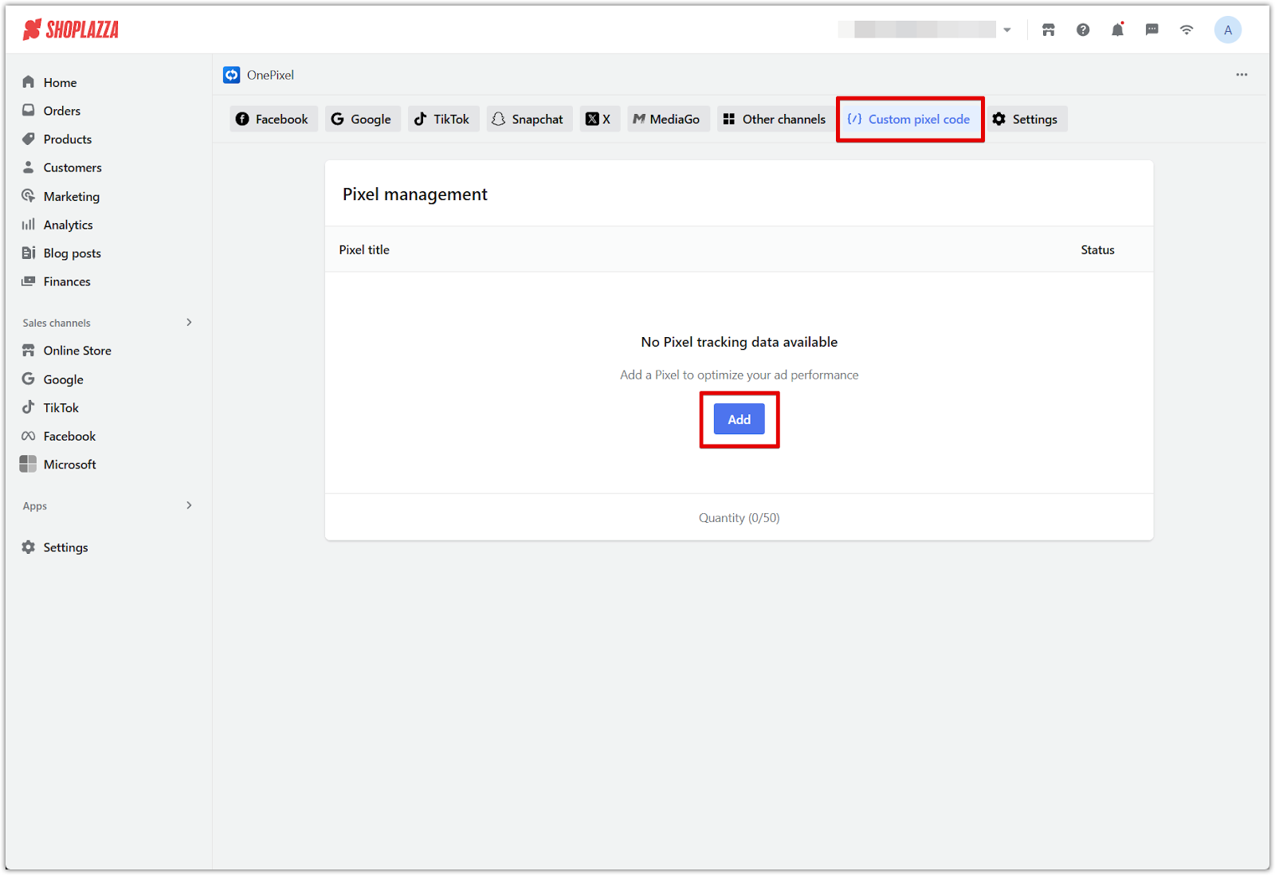Open Finances in sidebar
The height and width of the screenshot is (875, 1275).
tap(67, 281)
